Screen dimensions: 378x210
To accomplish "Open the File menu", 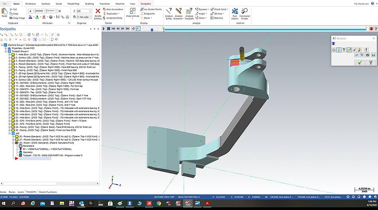I will [x=4, y=4].
